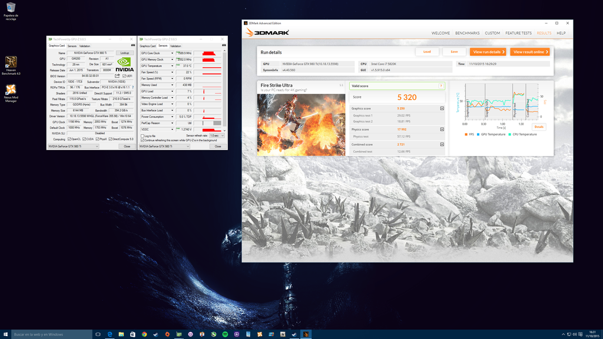Click the Bus Interface question mark in GPU-Z
This screenshot has height=339, width=603.
tap(132, 88)
